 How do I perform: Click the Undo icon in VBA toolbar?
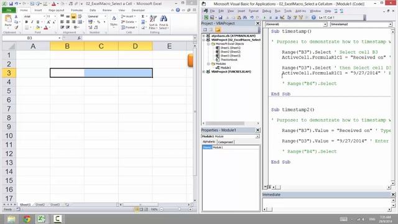(x=252, y=17)
